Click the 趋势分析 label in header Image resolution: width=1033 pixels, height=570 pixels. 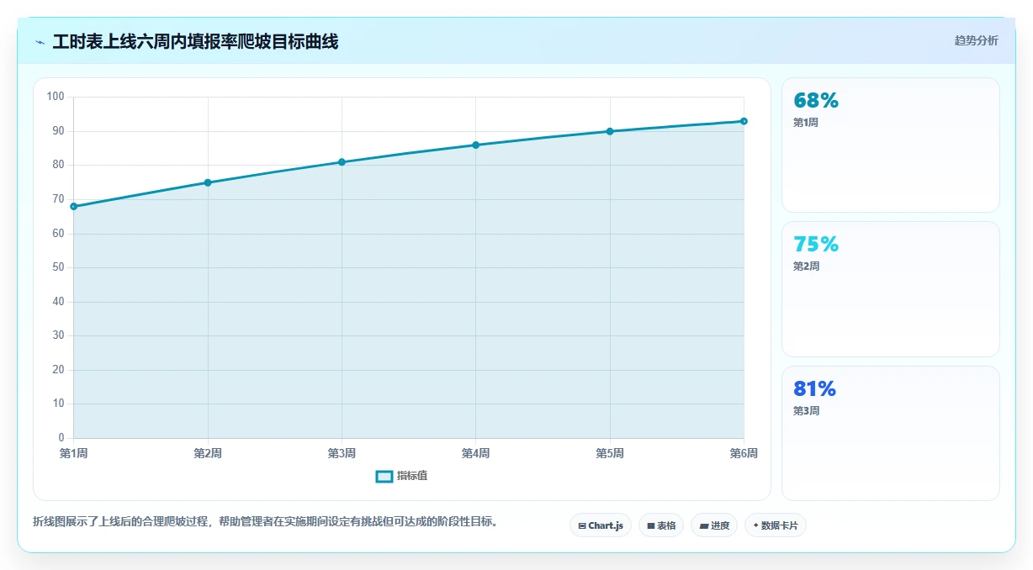pyautogui.click(x=976, y=40)
